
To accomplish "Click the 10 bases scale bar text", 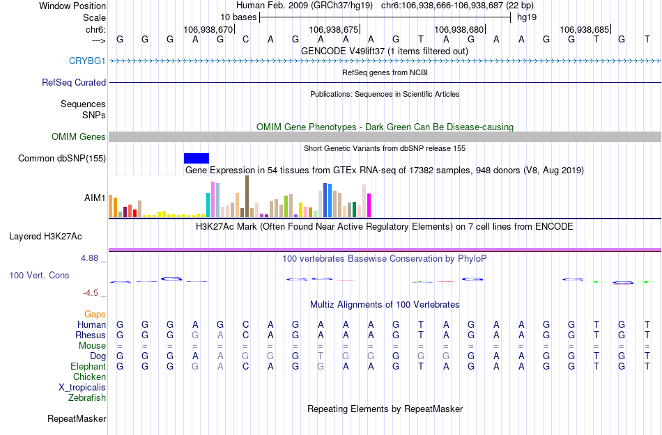I will (238, 17).
